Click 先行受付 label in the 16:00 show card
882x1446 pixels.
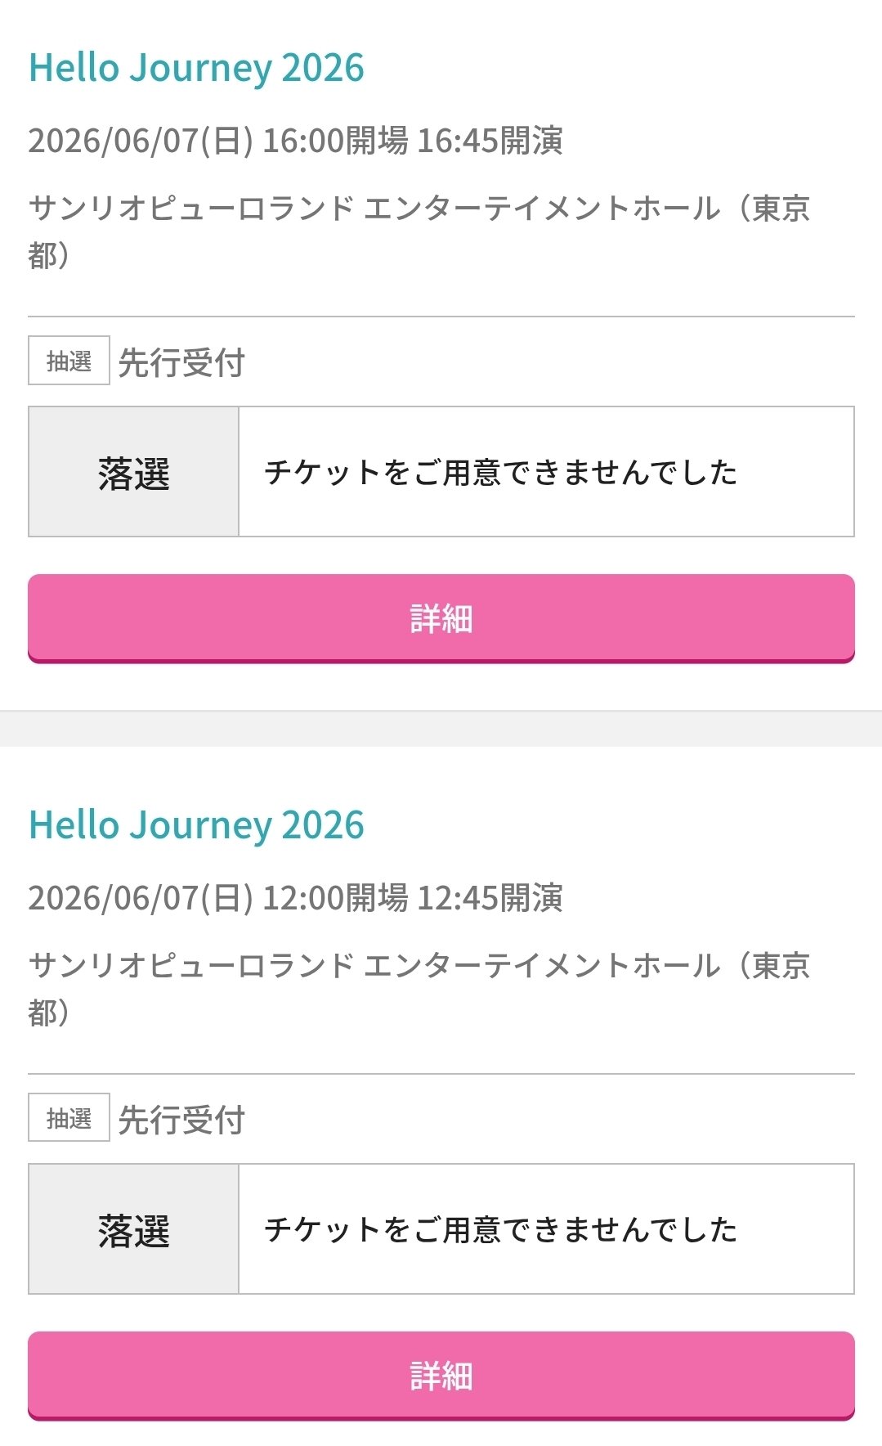[x=181, y=362]
